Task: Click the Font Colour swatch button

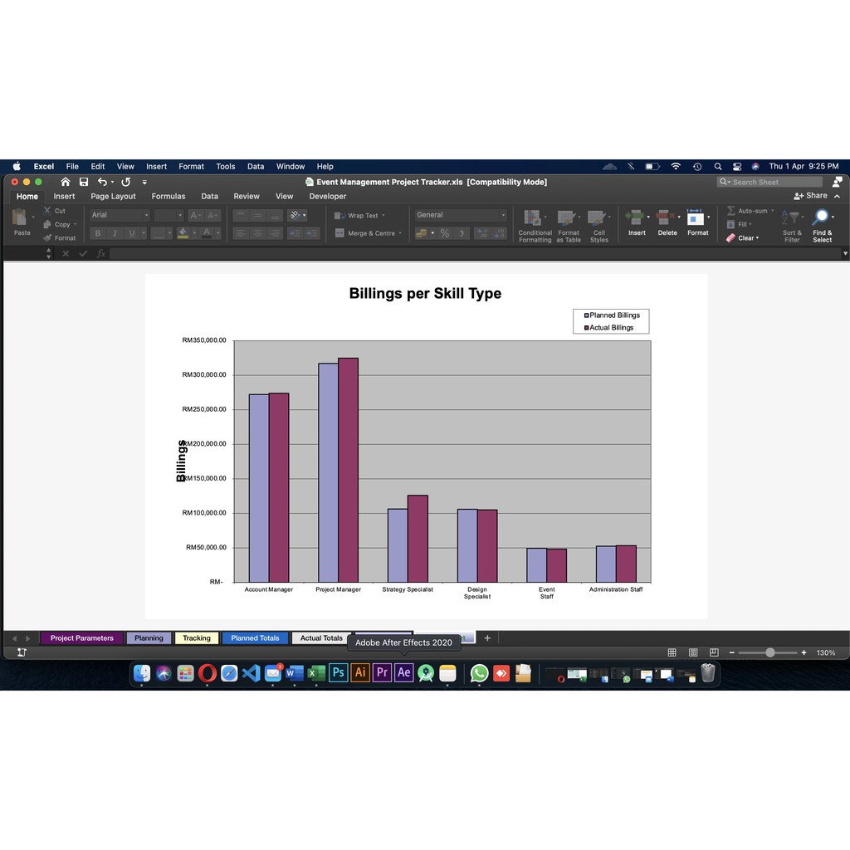Action: coord(207,233)
